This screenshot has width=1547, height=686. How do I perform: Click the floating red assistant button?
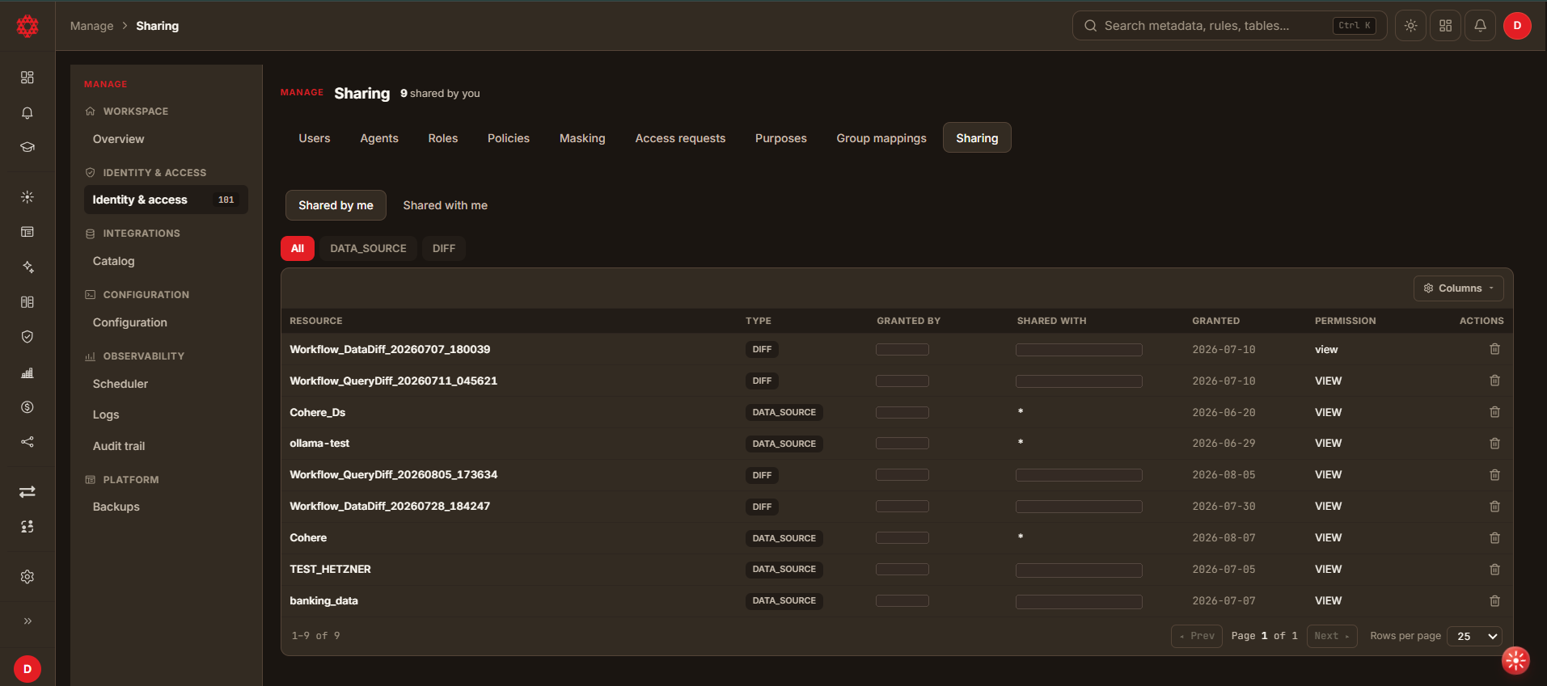tap(1515, 660)
